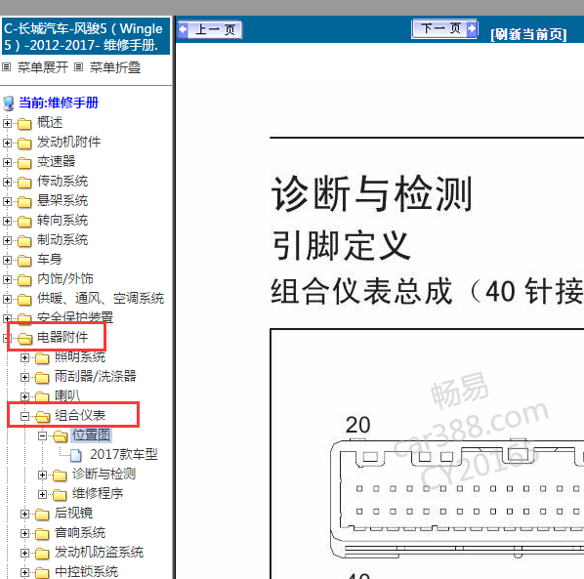The image size is (584, 579).
Task: Collapse the 组合仪表 tree node
Action: coord(25,416)
